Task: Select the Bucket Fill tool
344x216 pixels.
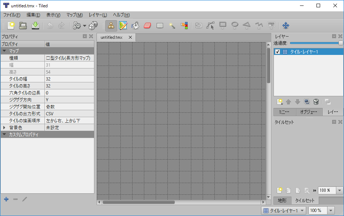Action: click(135, 26)
